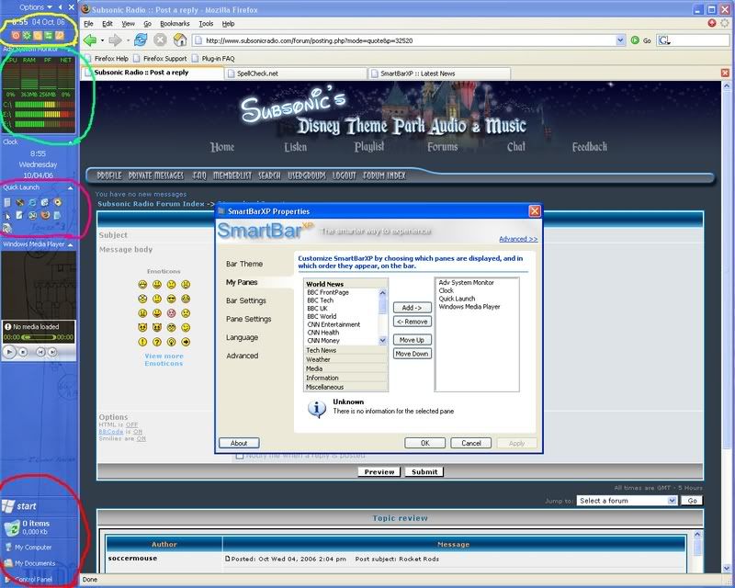The height and width of the screenshot is (588, 735).
Task: Launch Internet Explorer from the Quick Launch pane
Action: click(32, 202)
